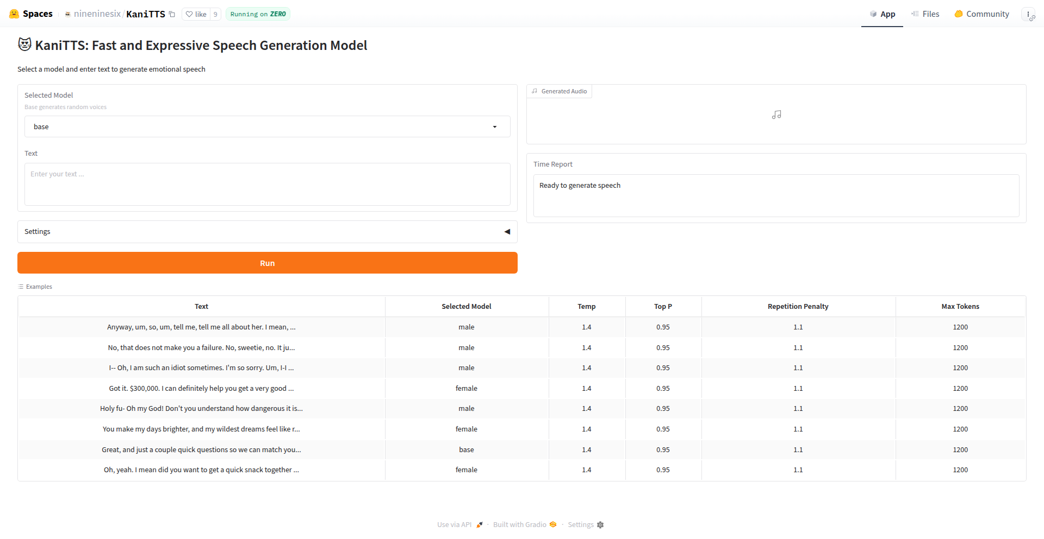Focus the Enter your text field
This screenshot has width=1044, height=539.
(267, 184)
